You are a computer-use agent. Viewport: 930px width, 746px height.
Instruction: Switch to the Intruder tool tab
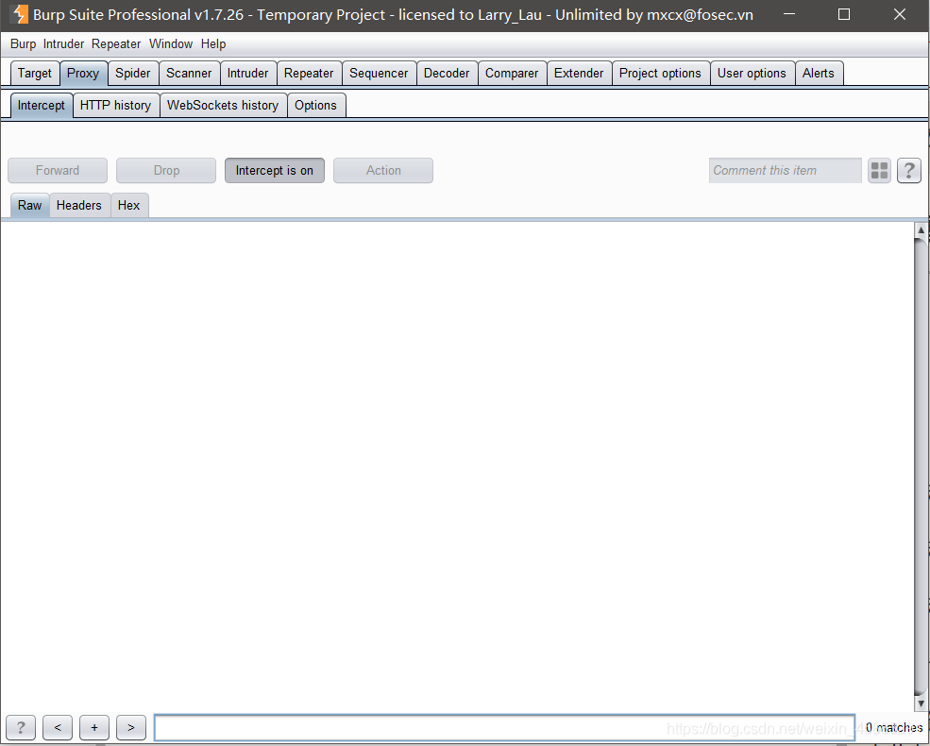coord(248,74)
